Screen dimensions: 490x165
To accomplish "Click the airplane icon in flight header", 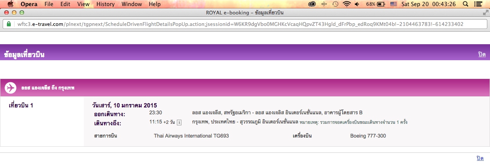I will tap(10, 88).
